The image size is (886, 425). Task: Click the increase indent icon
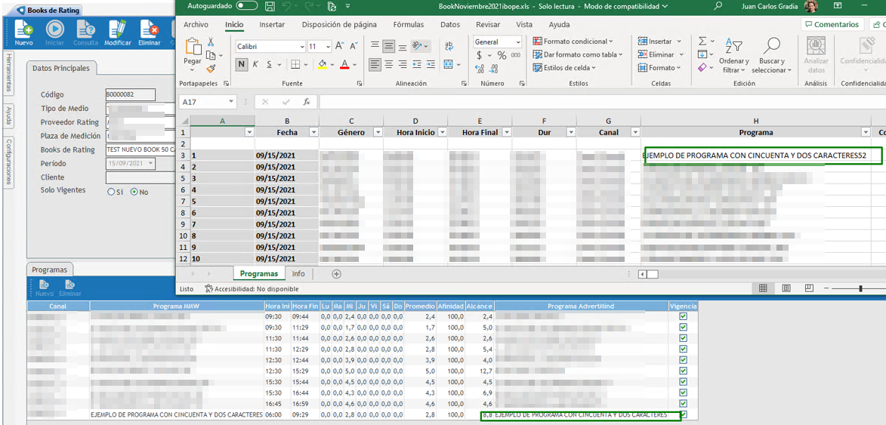pyautogui.click(x=431, y=64)
